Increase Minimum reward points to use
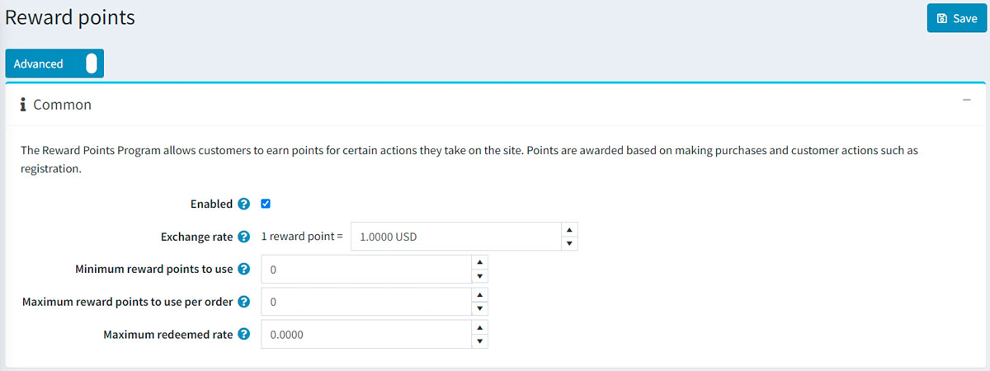990x371 pixels. (x=479, y=262)
